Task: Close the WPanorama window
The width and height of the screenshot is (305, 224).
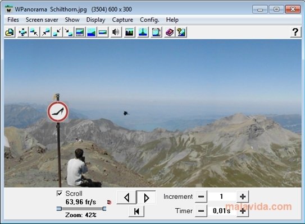Action: [293, 9]
